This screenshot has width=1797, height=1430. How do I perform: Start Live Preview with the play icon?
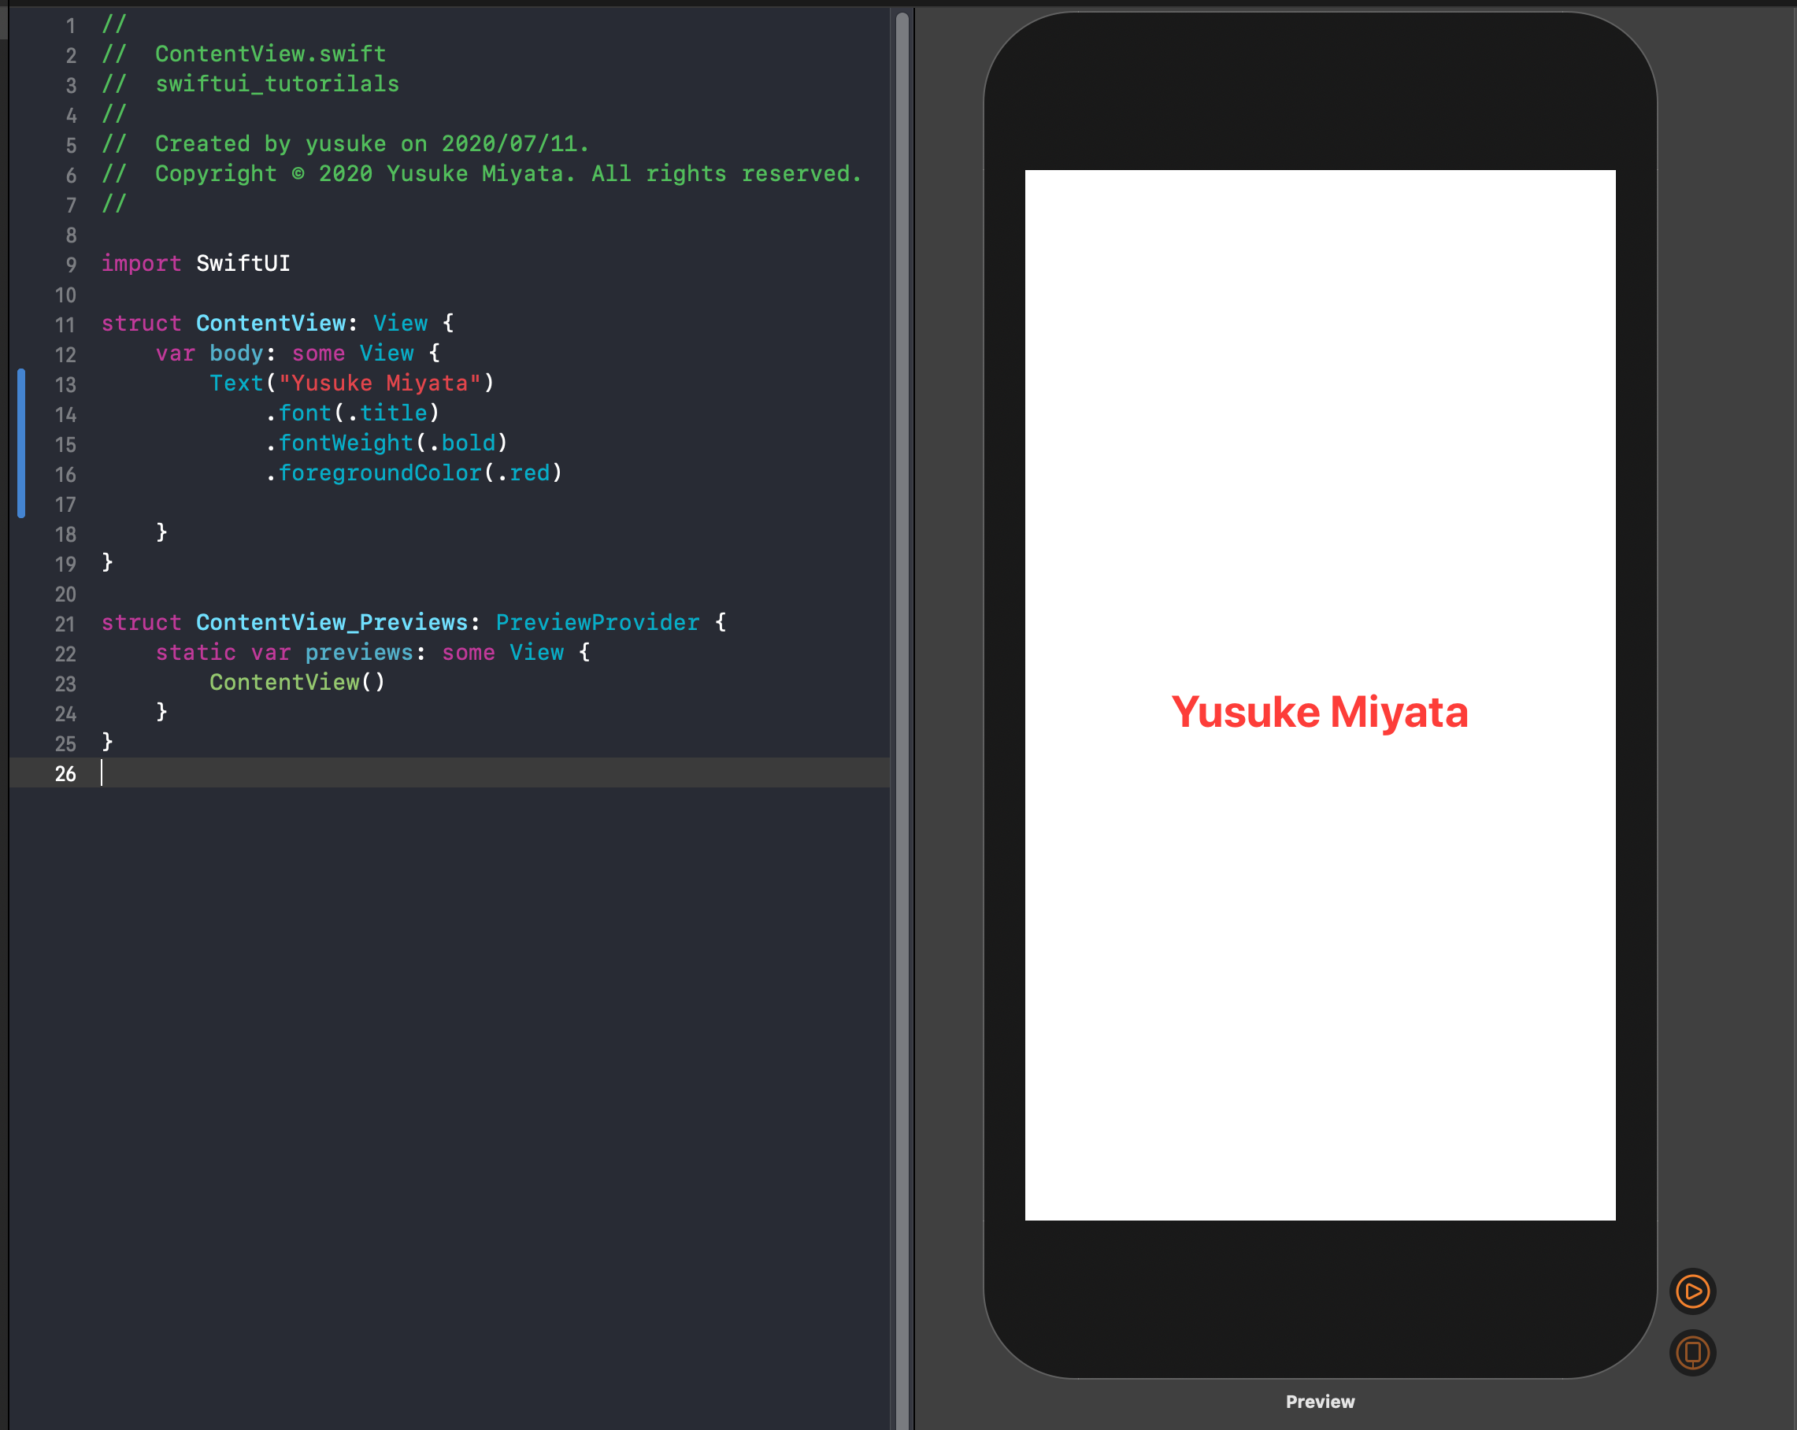coord(1692,1291)
